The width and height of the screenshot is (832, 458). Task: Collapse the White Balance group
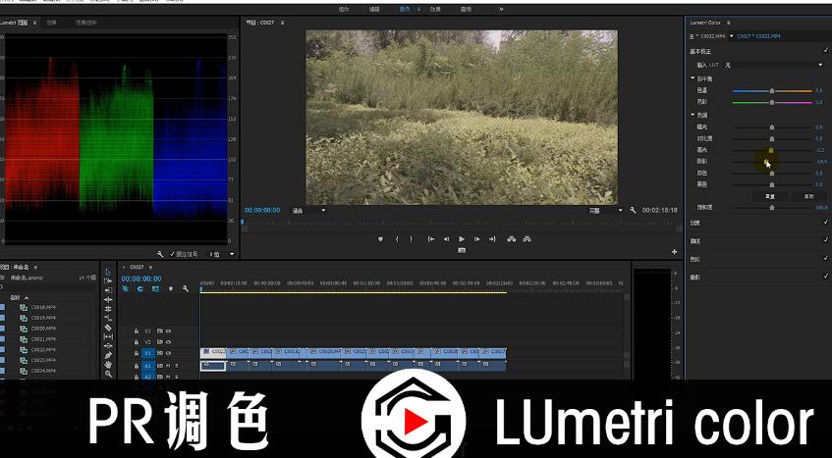[693, 78]
